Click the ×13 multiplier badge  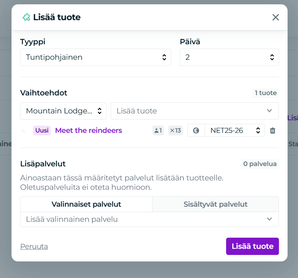(x=175, y=130)
